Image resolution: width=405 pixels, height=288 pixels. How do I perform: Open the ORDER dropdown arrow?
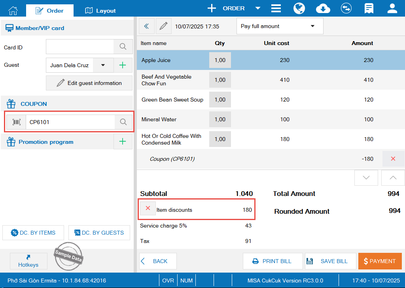coord(258,8)
